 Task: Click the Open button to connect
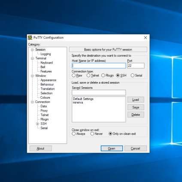point(112,149)
